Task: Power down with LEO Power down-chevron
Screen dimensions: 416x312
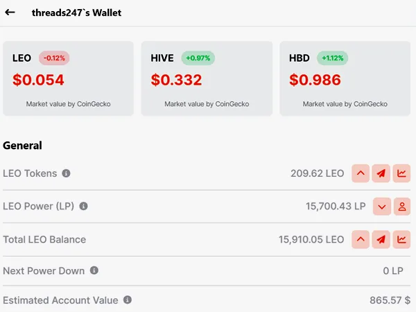Action: point(382,207)
